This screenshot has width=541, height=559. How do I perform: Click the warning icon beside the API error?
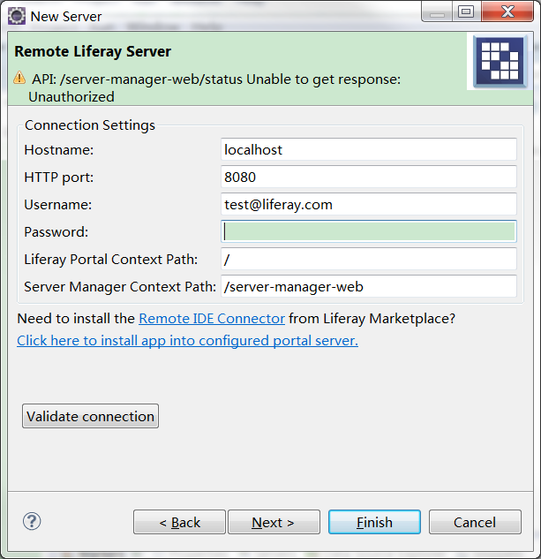pyautogui.click(x=19, y=79)
